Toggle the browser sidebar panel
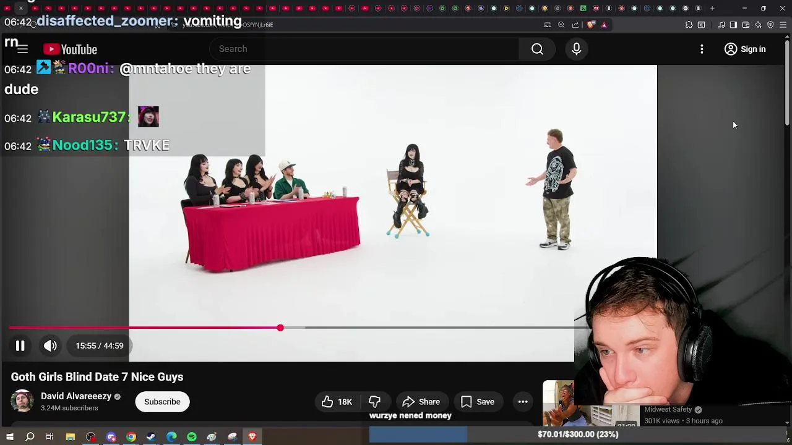 click(733, 25)
